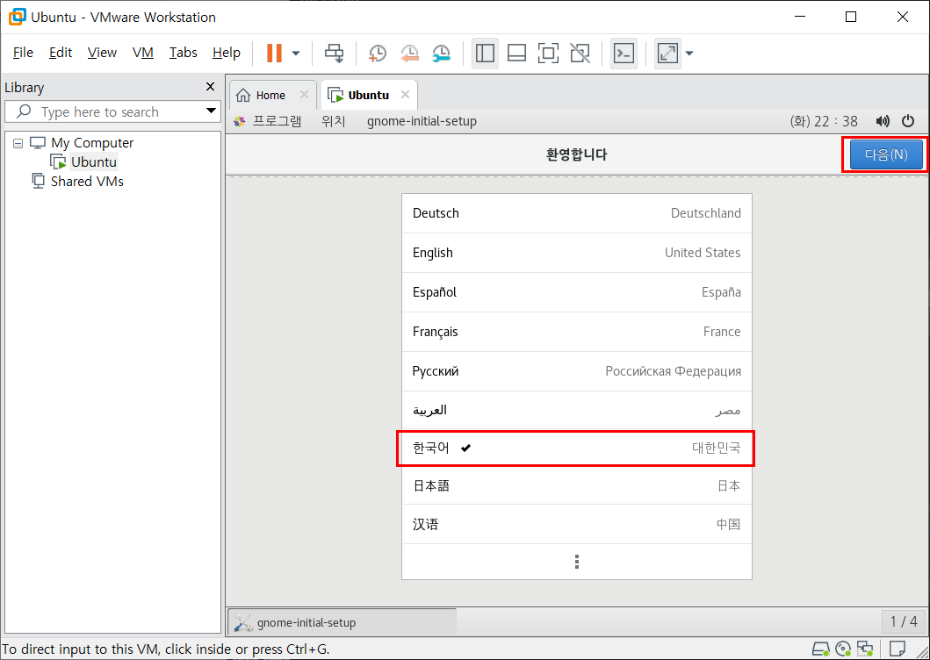
Task: Select Shared VMs in the library
Action: [87, 181]
